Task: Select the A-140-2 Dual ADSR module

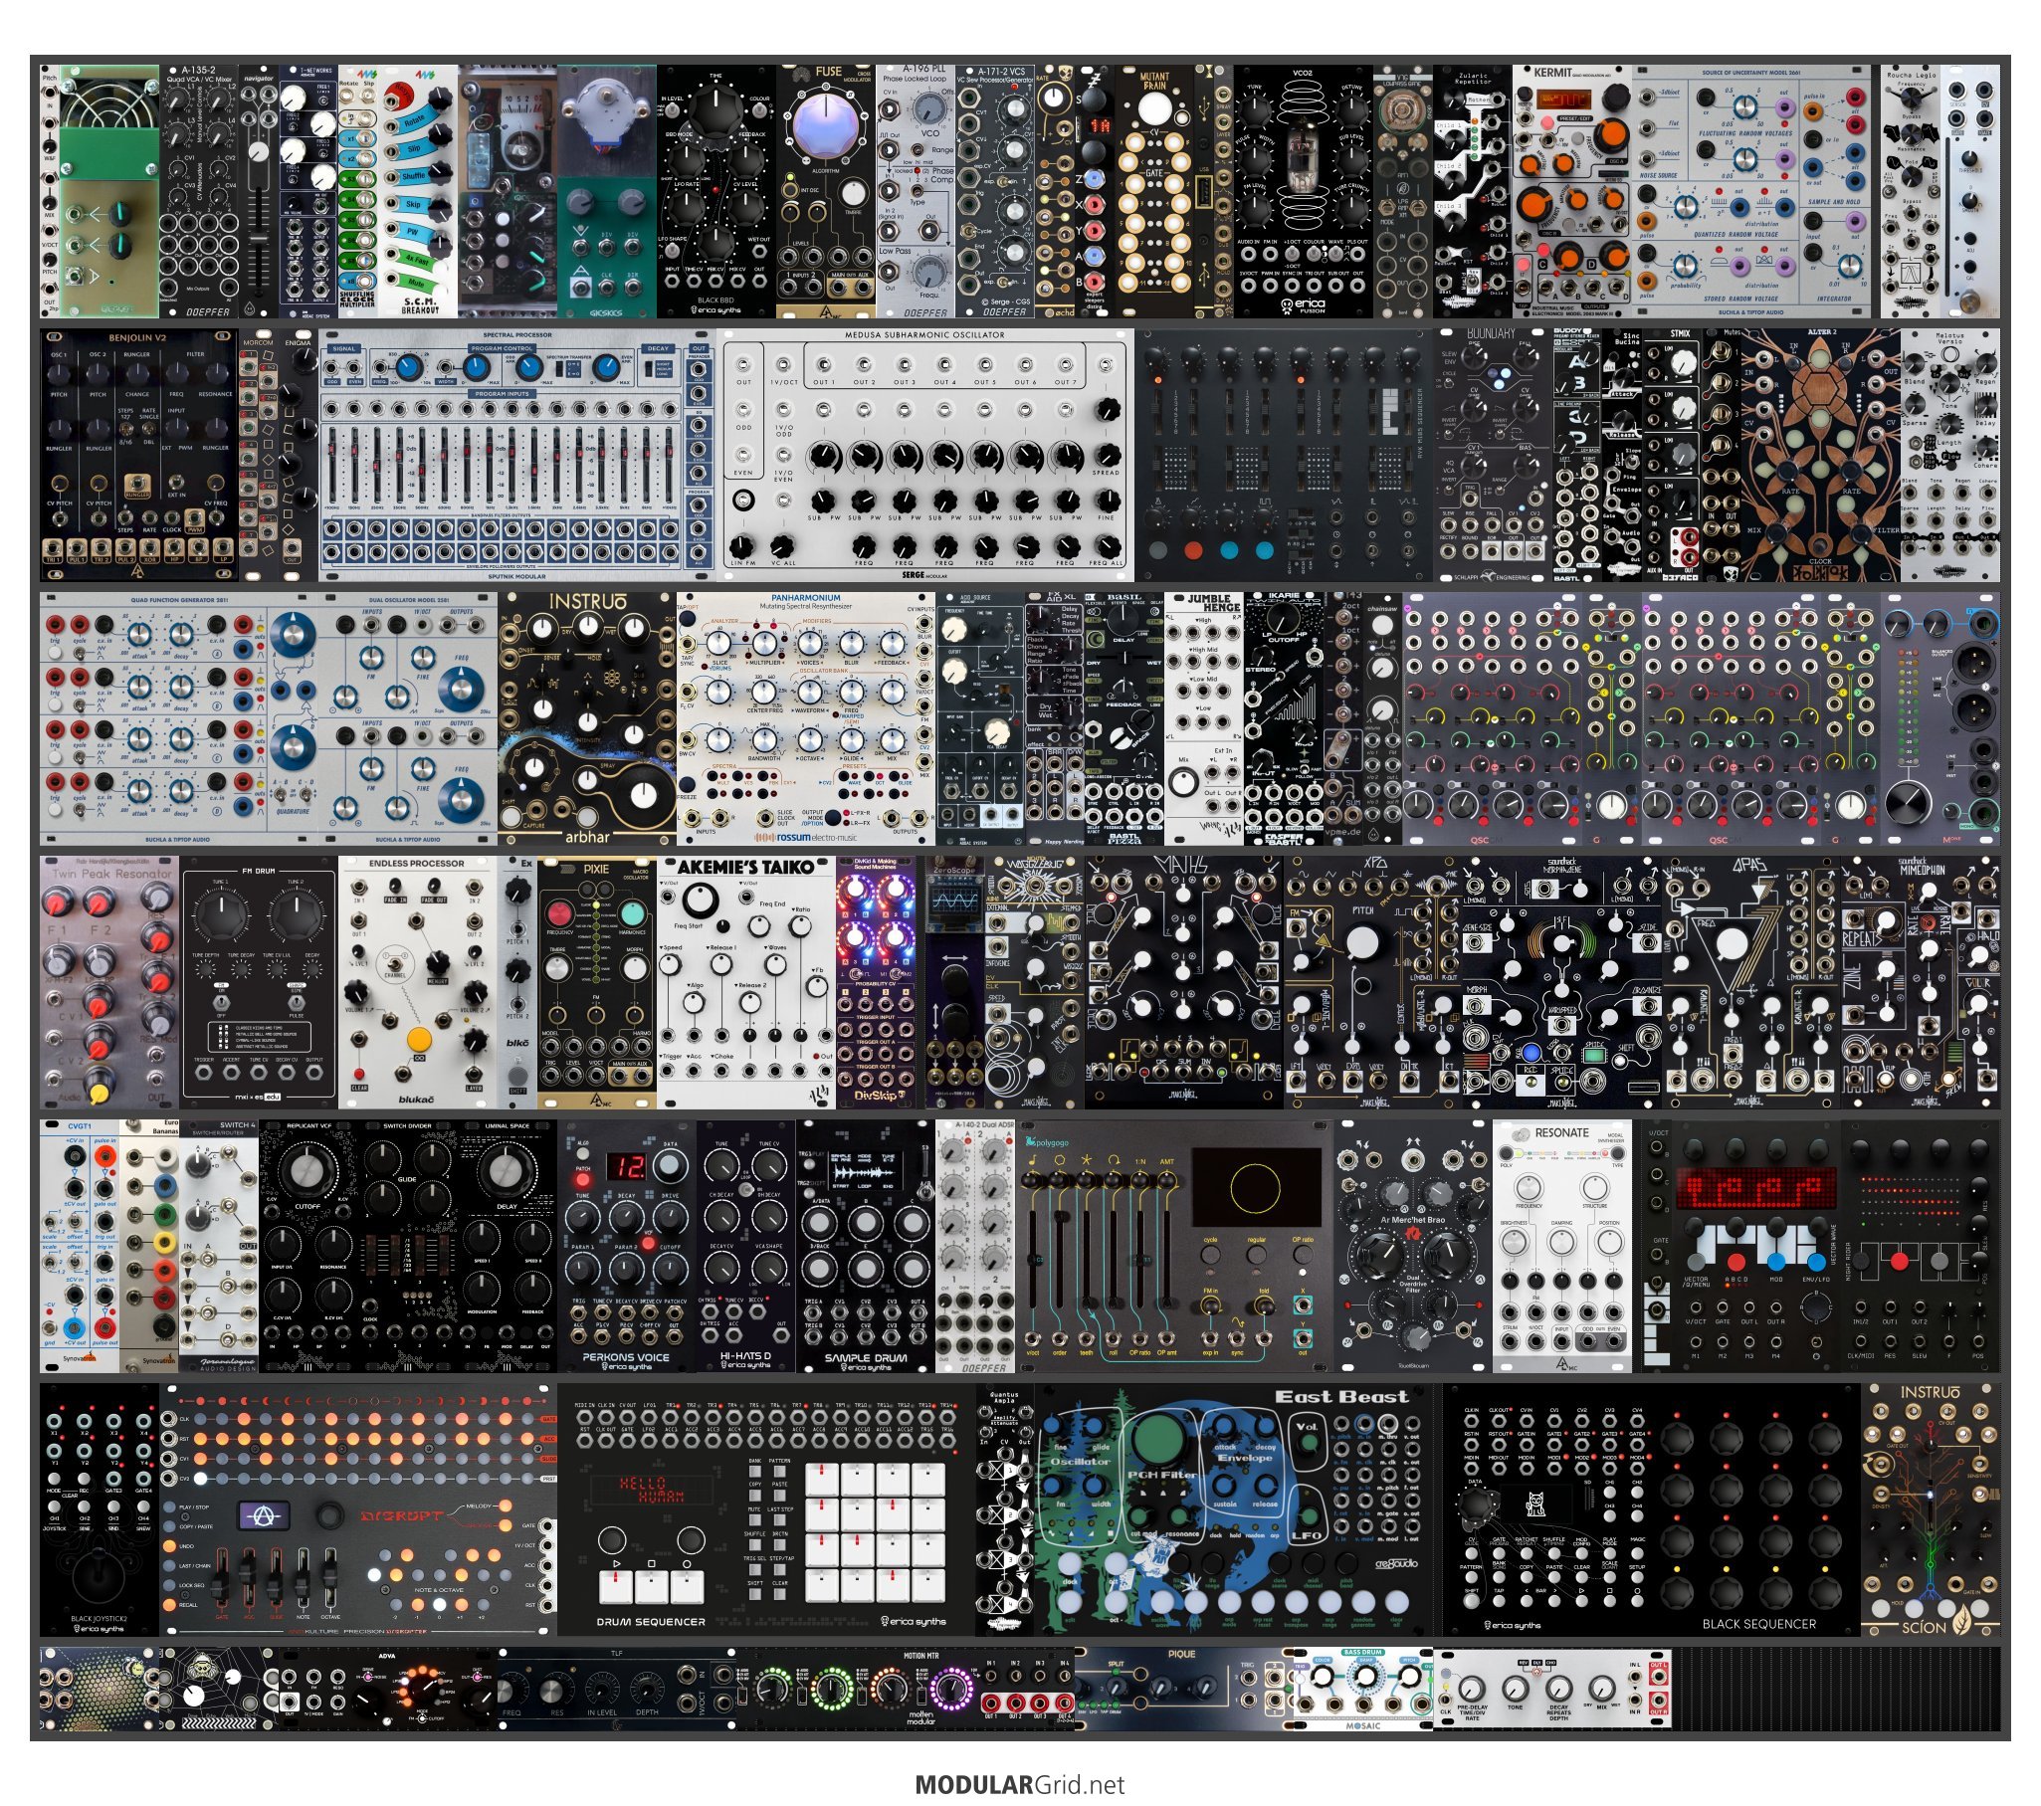Action: pos(975,1246)
